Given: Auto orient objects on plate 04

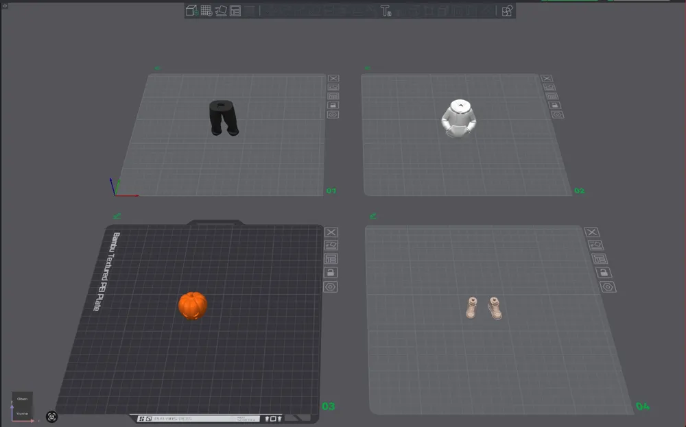Looking at the screenshot, I should pos(595,245).
